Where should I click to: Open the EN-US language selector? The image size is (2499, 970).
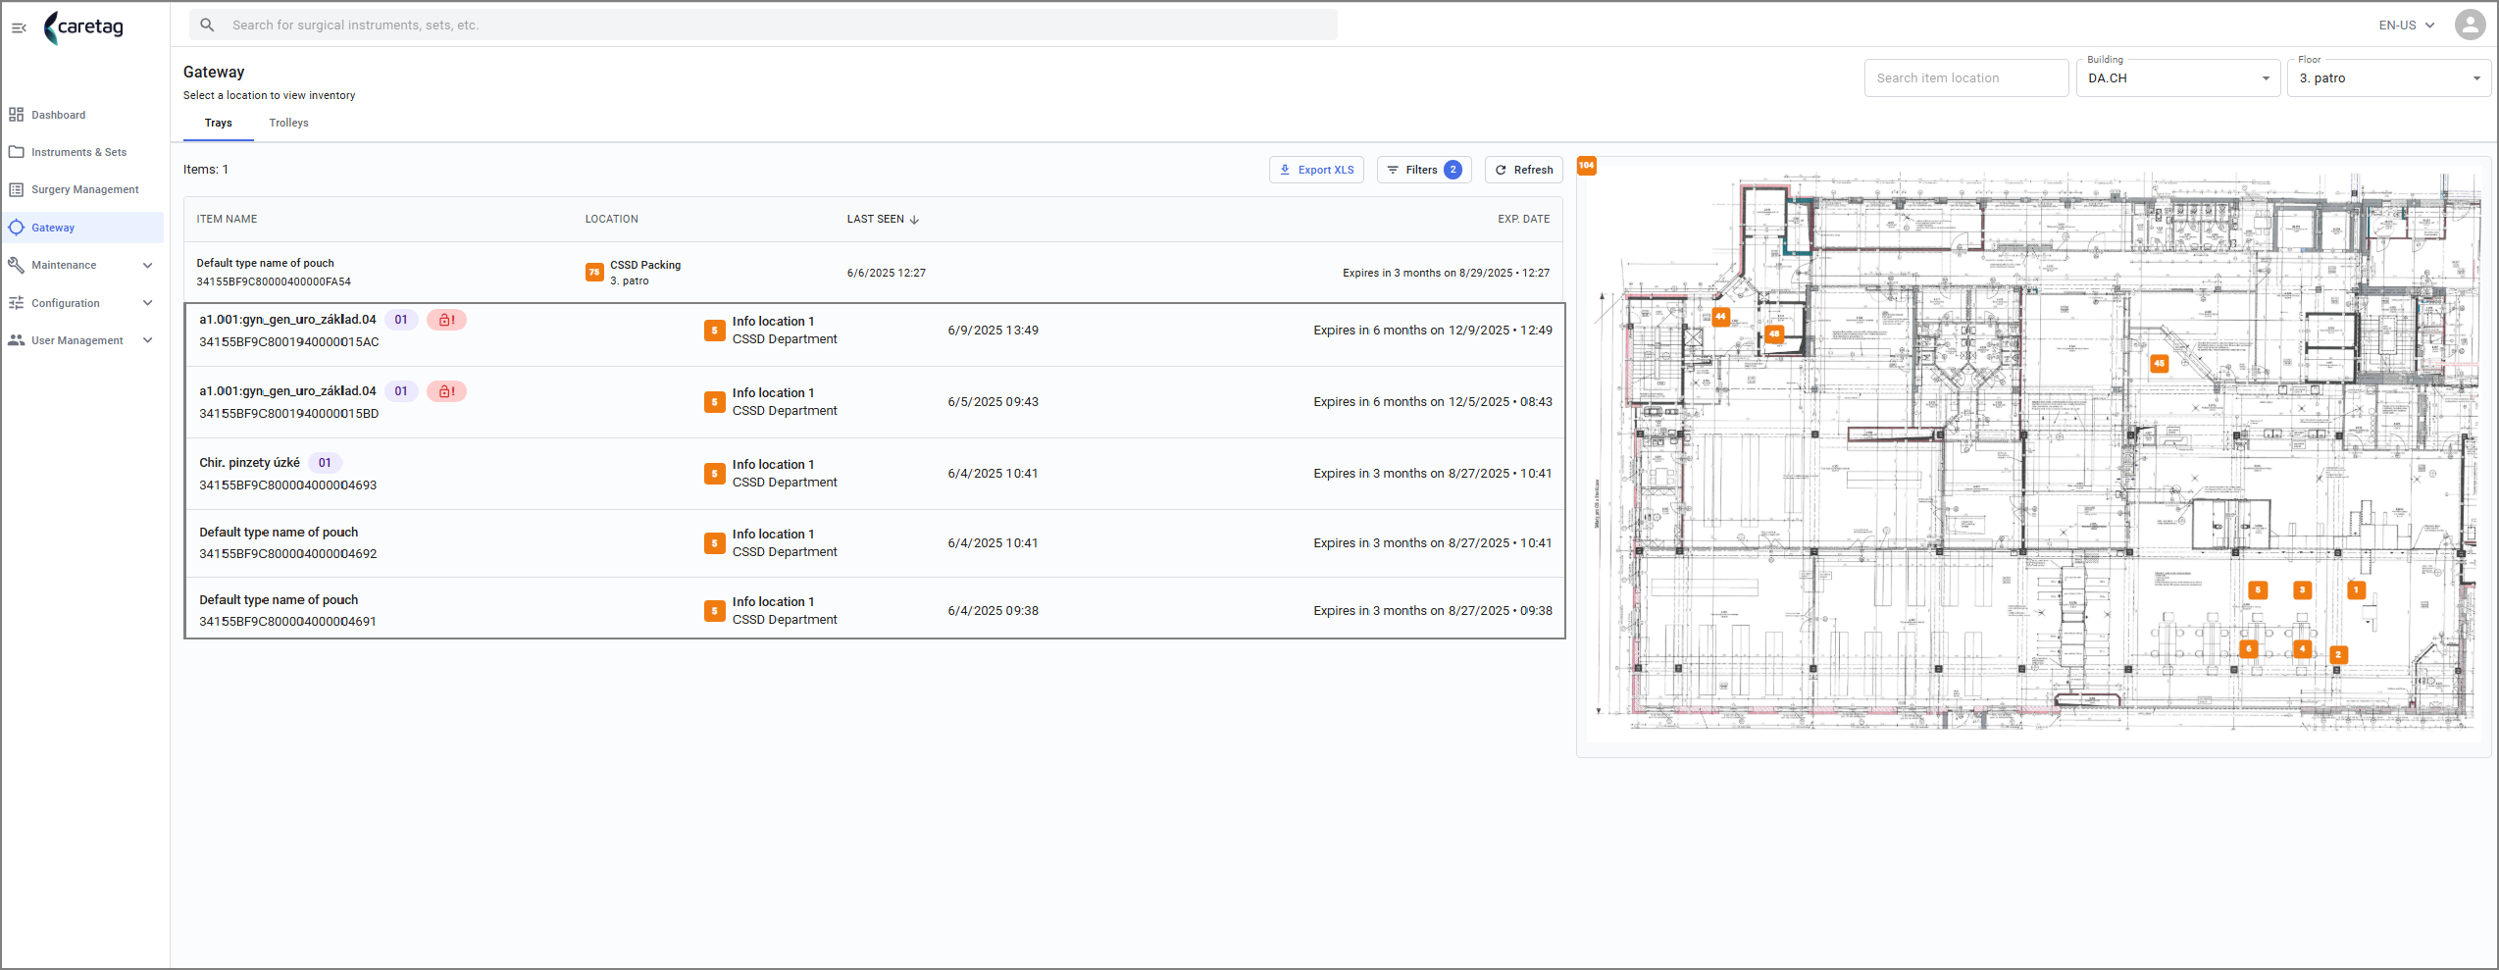[x=2406, y=26]
